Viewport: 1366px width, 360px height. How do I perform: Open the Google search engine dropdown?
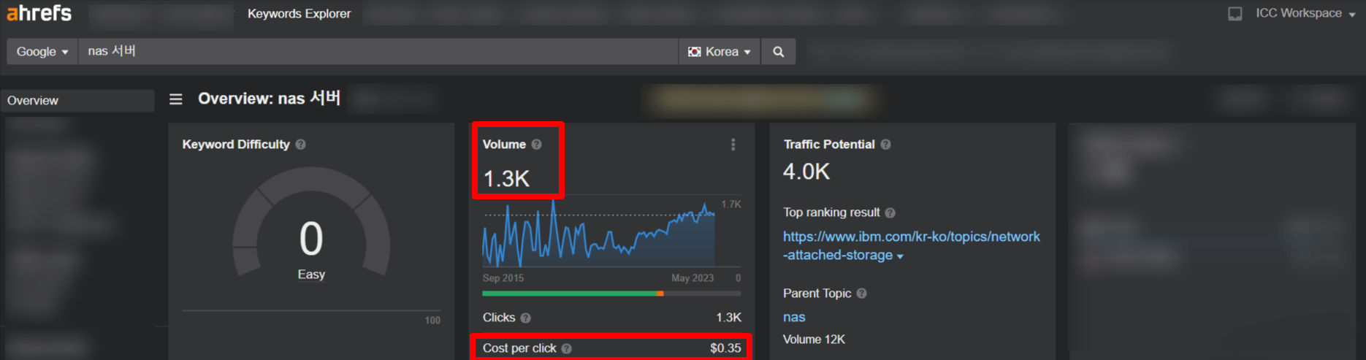pyautogui.click(x=42, y=52)
